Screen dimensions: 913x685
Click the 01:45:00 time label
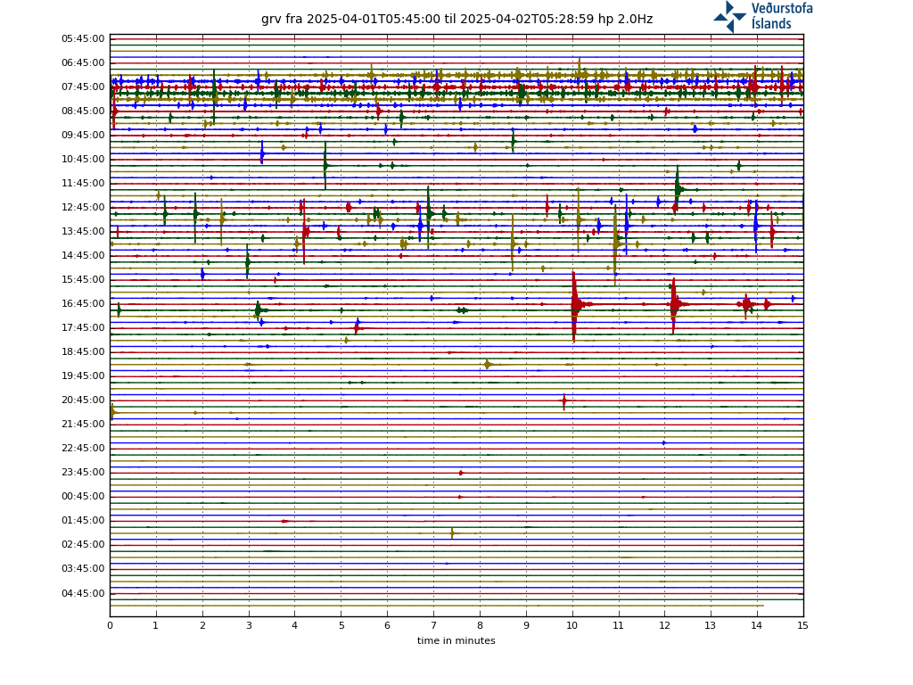(83, 520)
